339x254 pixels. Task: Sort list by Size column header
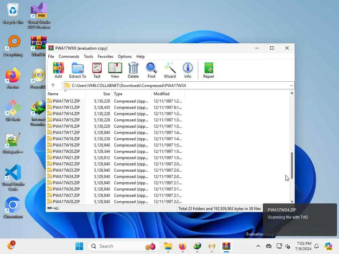coord(99,94)
